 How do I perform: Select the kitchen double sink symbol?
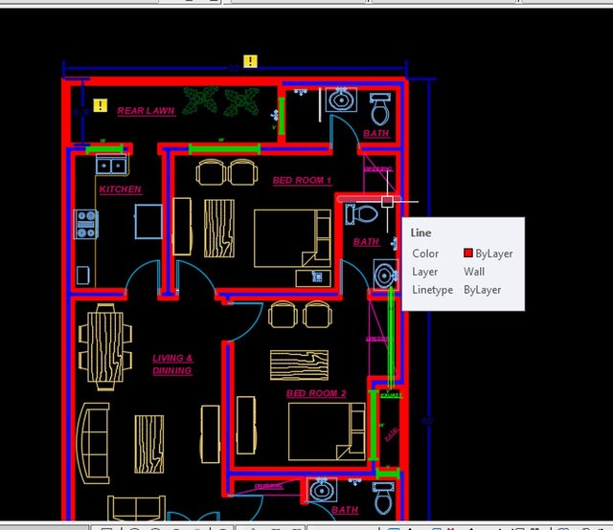111,166
